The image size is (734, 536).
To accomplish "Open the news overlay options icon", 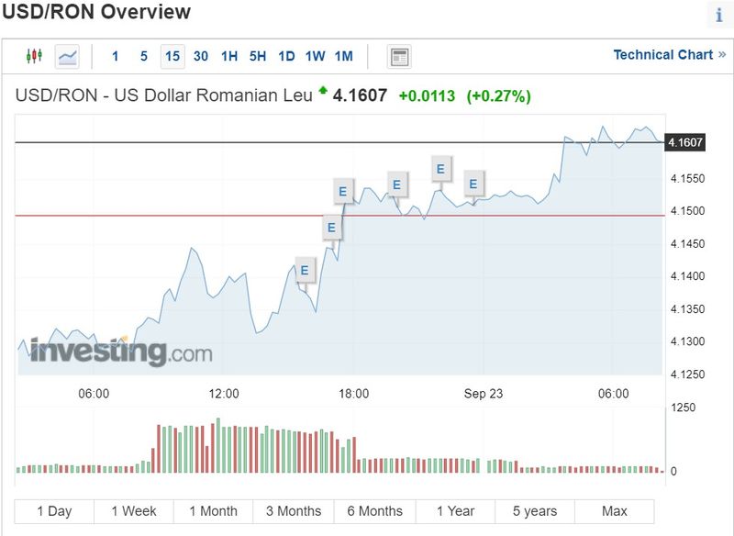I will [x=399, y=57].
